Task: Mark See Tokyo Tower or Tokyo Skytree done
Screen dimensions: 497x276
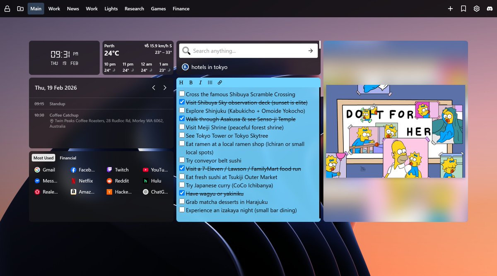Action: pos(182,135)
